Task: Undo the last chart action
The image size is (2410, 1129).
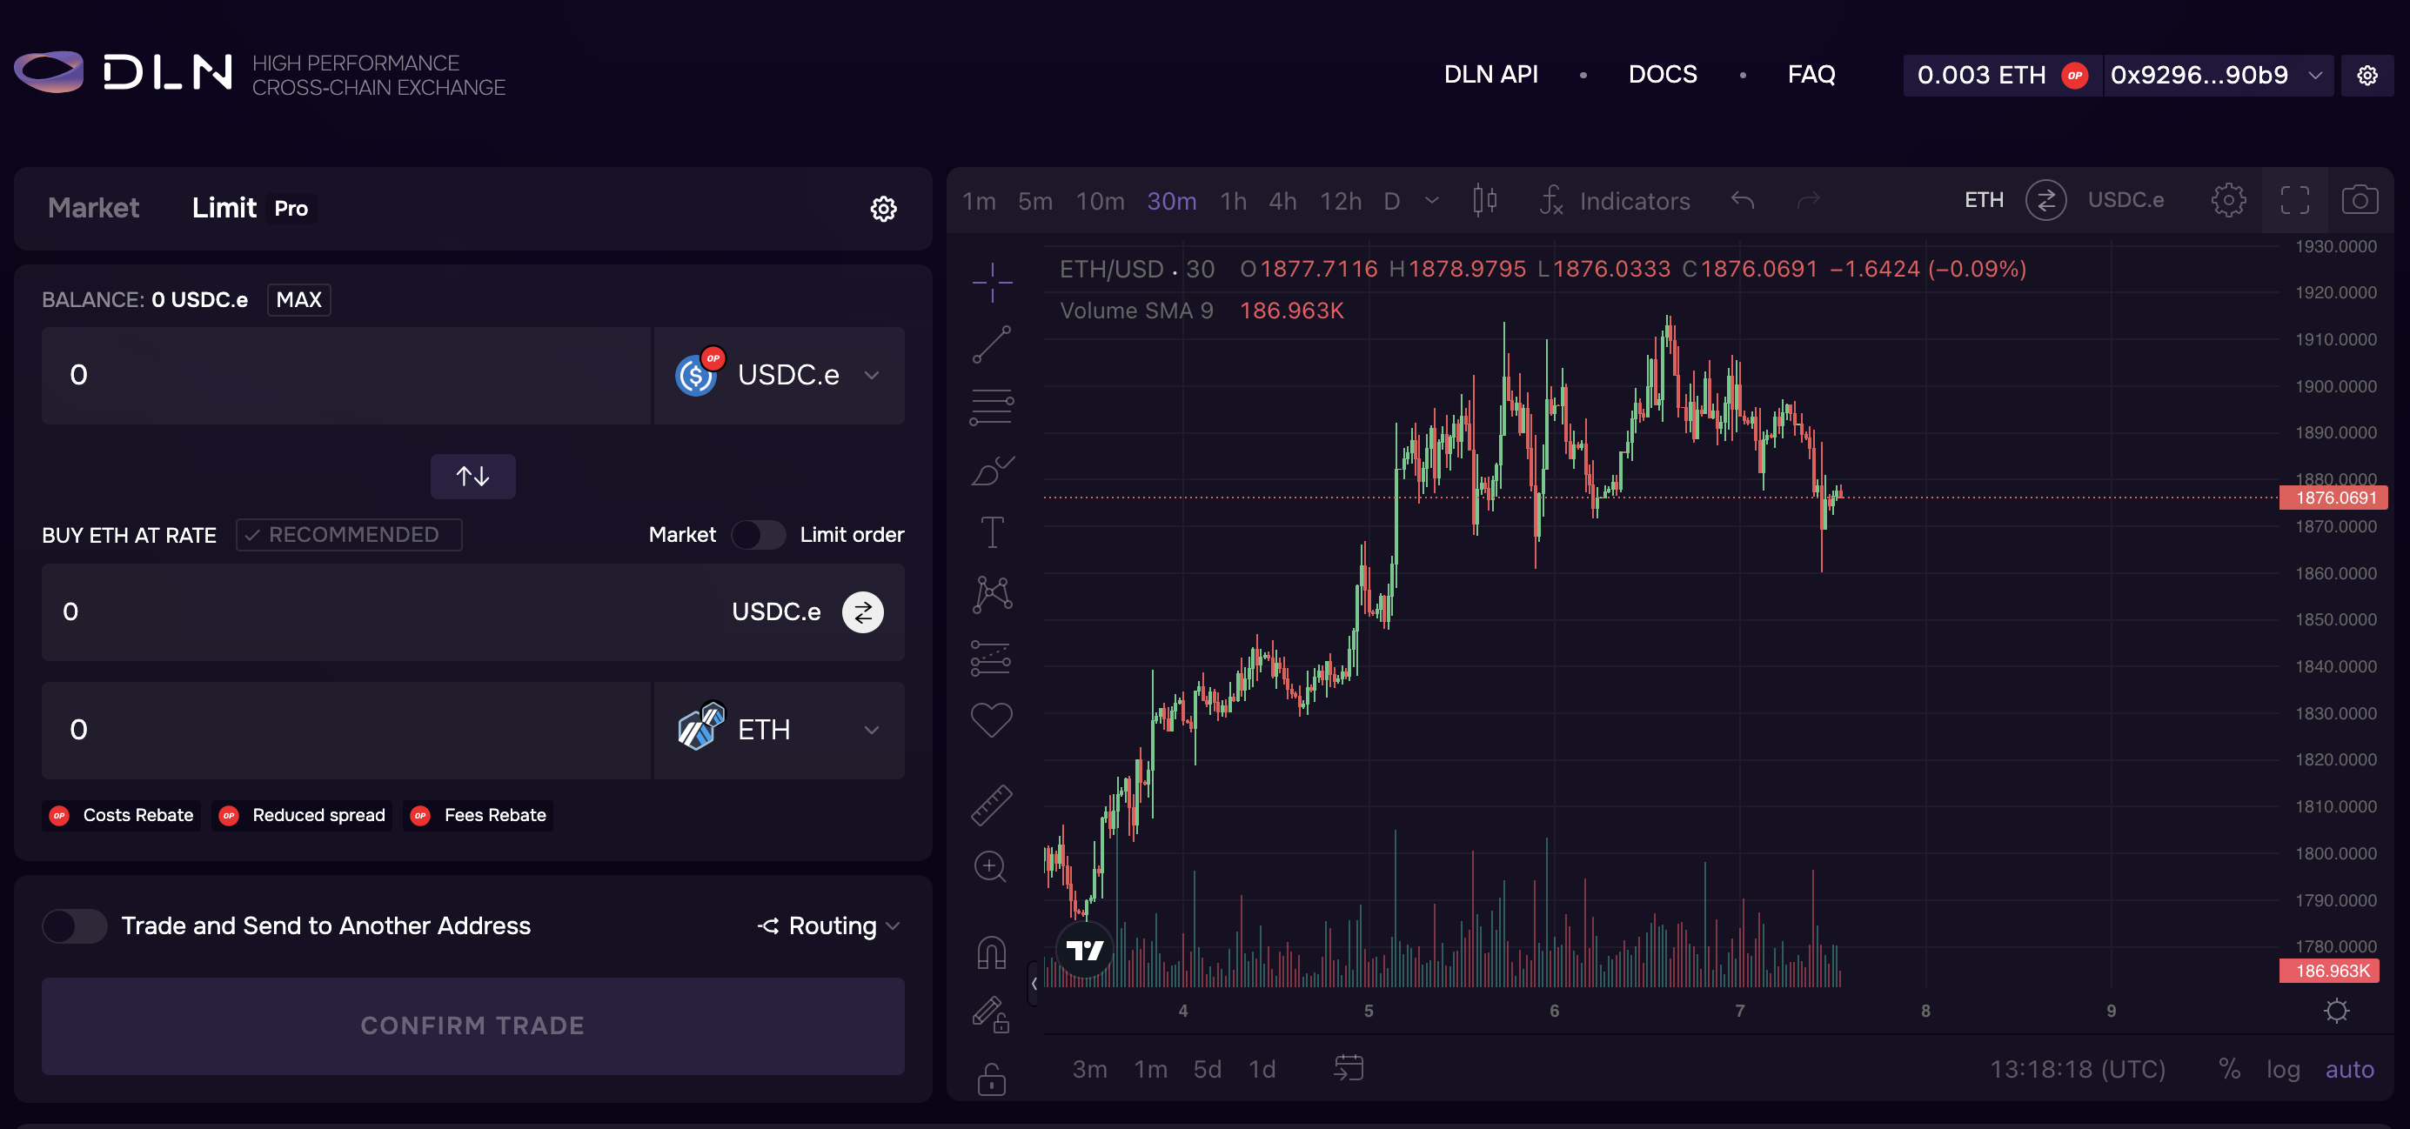Action: pos(1742,200)
